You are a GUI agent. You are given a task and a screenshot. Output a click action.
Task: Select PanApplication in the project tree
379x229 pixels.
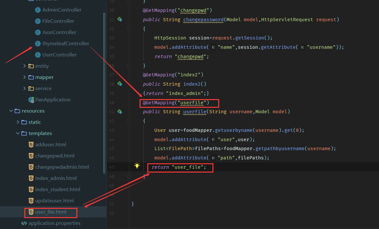(x=53, y=100)
